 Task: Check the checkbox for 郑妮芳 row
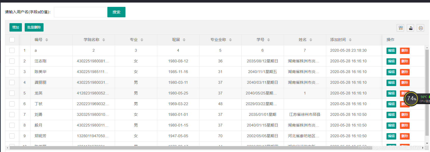(x=12, y=136)
